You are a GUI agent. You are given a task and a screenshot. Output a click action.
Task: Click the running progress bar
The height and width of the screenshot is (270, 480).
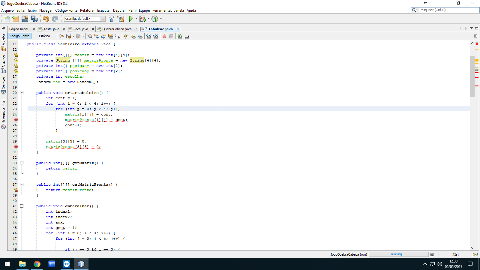click(398, 254)
